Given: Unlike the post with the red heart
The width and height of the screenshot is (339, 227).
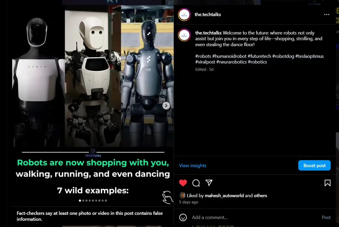Looking at the screenshot, I should click(x=183, y=183).
